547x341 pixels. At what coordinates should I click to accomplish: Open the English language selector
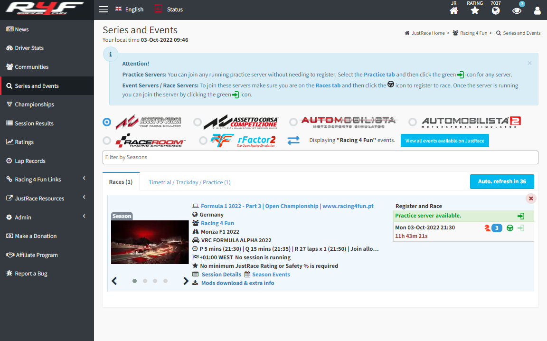130,9
